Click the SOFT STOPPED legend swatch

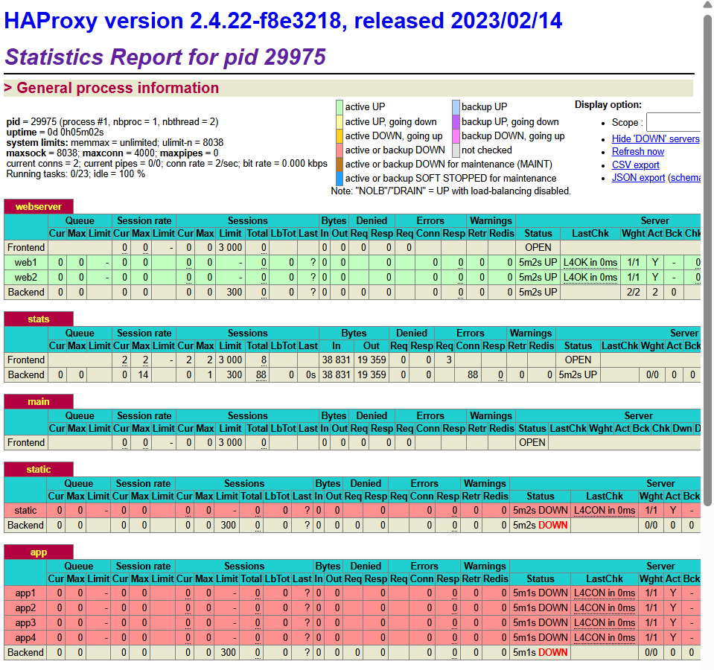pos(340,179)
